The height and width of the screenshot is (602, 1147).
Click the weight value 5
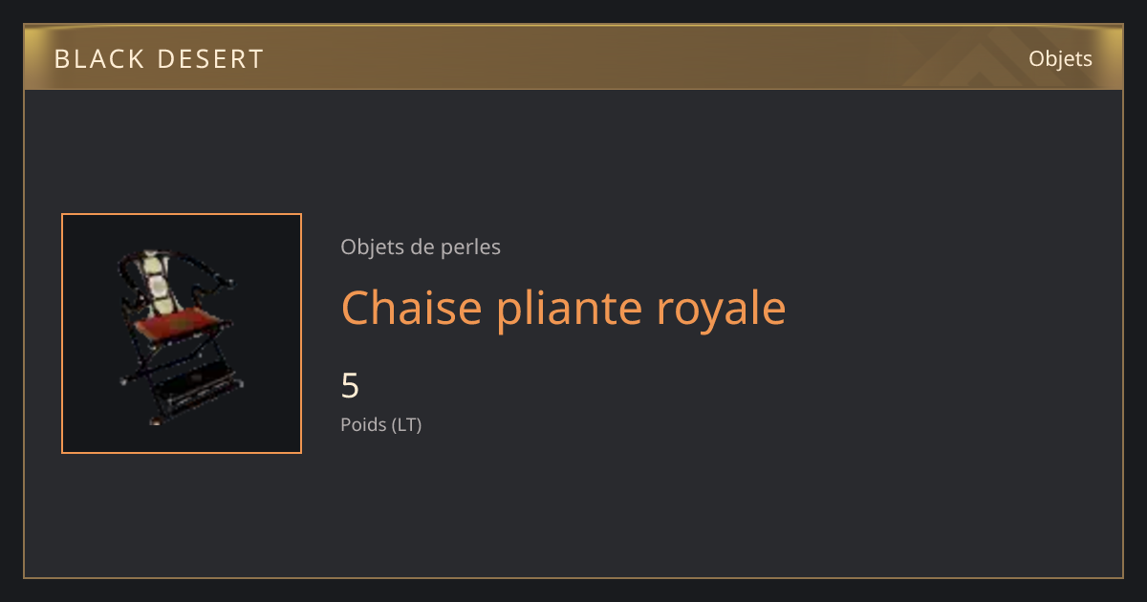[350, 385]
